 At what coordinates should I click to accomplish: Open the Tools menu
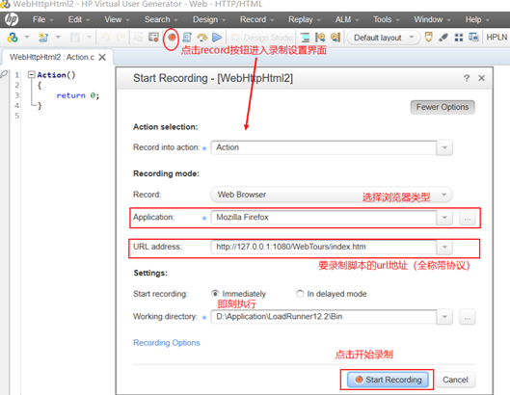coord(386,20)
